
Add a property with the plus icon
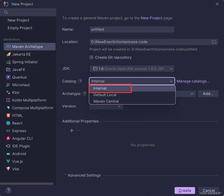tap(72, 130)
